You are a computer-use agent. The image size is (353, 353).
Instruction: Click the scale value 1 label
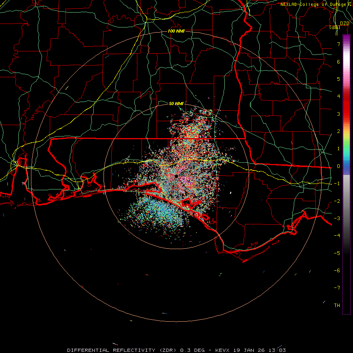coord(338,149)
